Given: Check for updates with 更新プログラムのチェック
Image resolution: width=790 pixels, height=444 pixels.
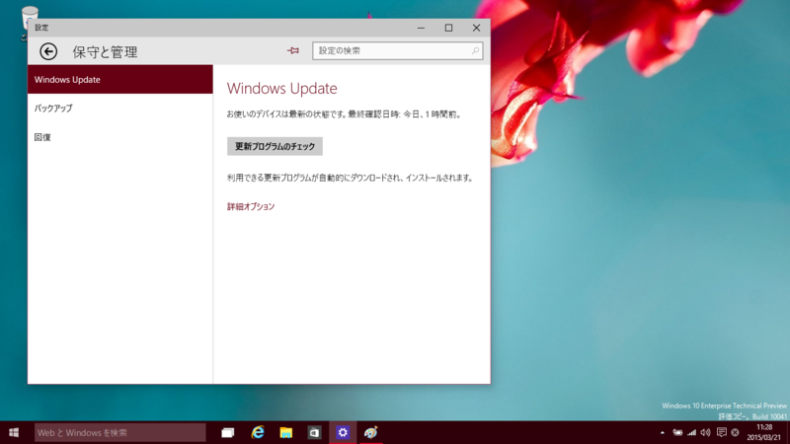Looking at the screenshot, I should (x=275, y=146).
